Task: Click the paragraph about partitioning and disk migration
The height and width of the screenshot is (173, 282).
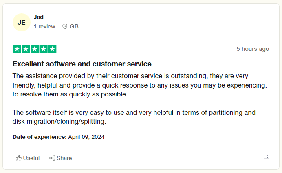Action: pos(134,117)
